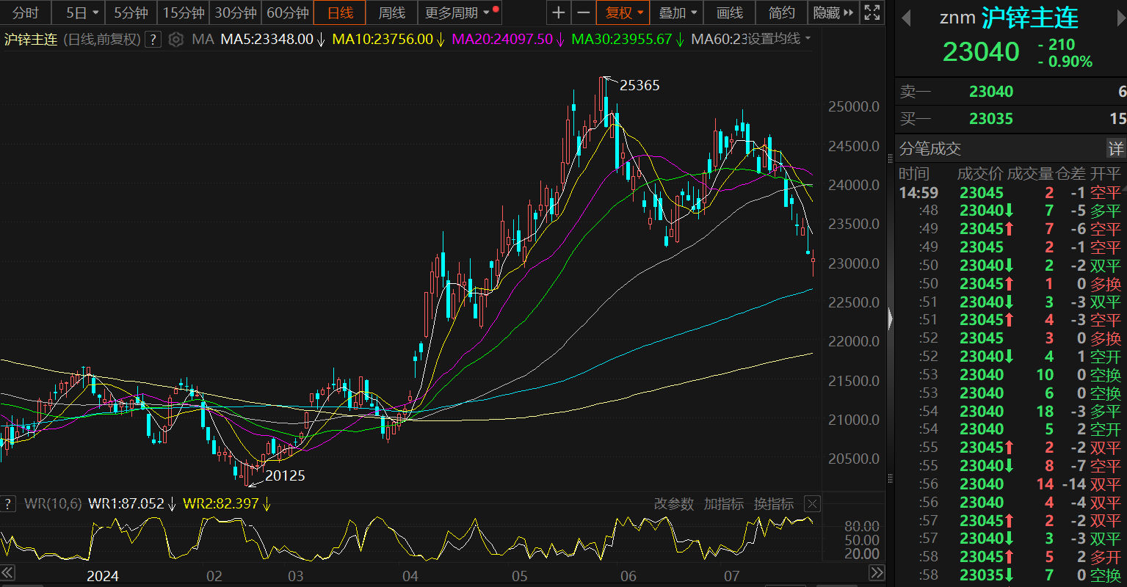
Task: Click the 卖一 ask price 23040
Action: (990, 92)
